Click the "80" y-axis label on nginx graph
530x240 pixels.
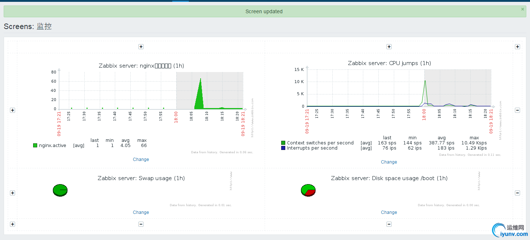pyautogui.click(x=54, y=72)
